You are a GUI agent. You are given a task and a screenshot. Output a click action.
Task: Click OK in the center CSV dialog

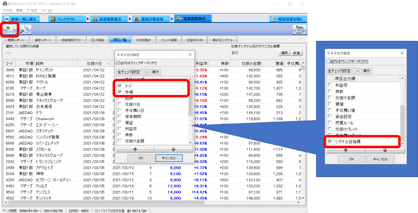(x=141, y=158)
